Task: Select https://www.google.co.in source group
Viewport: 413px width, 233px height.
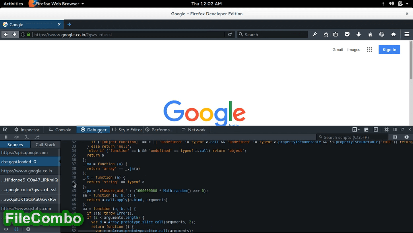Action: tap(29, 171)
